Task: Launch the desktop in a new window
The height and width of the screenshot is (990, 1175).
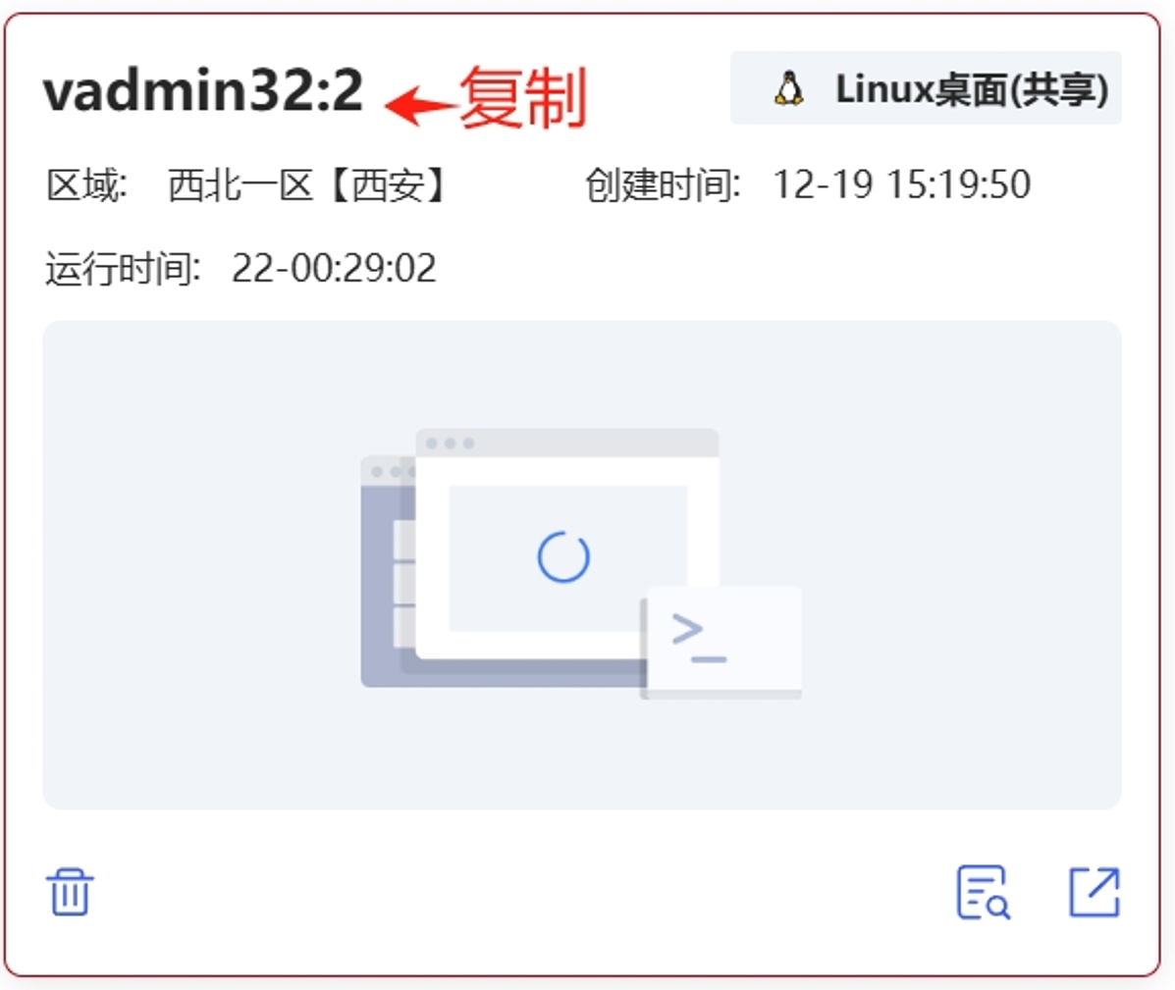Action: click(x=1094, y=892)
